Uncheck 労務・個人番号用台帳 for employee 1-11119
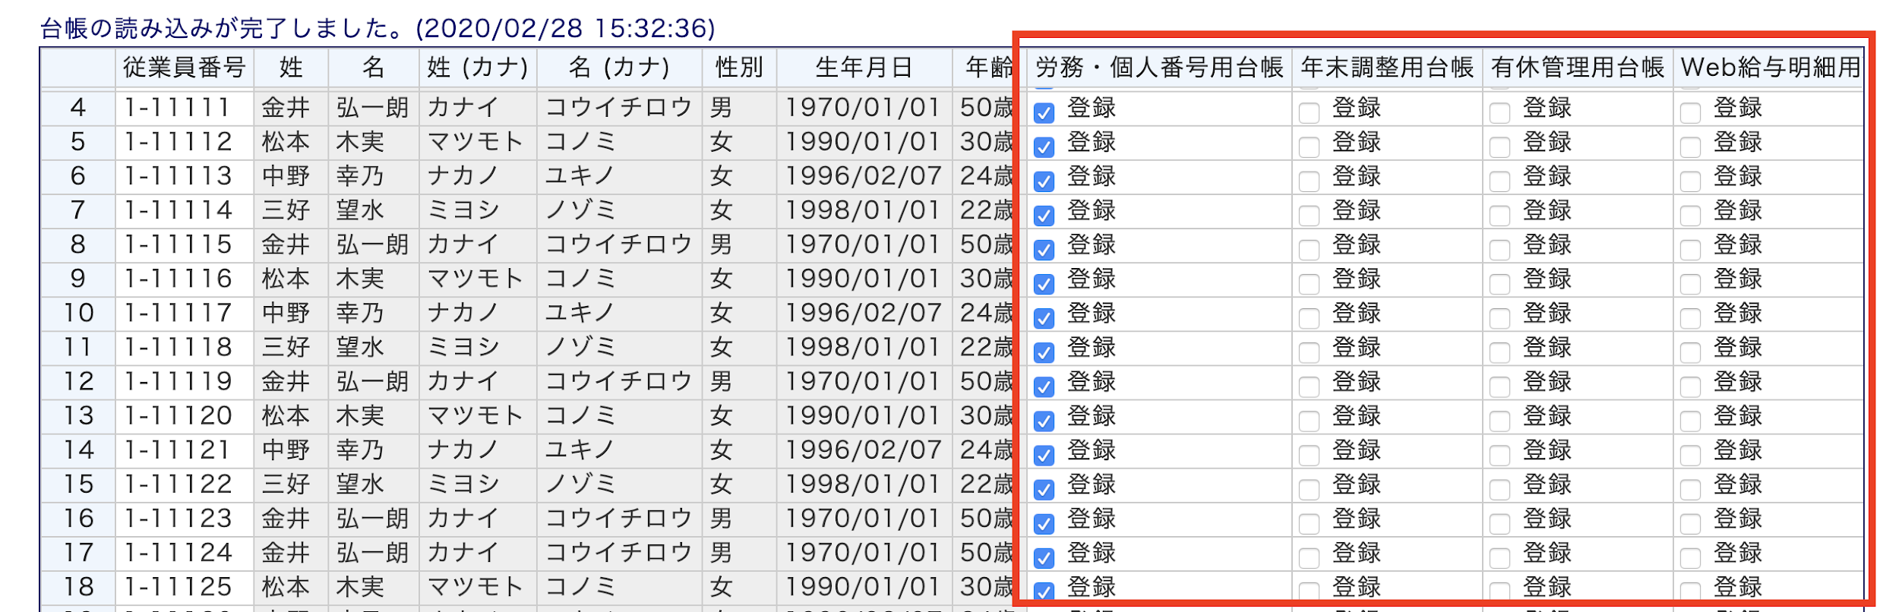1899x612 pixels. [1044, 386]
